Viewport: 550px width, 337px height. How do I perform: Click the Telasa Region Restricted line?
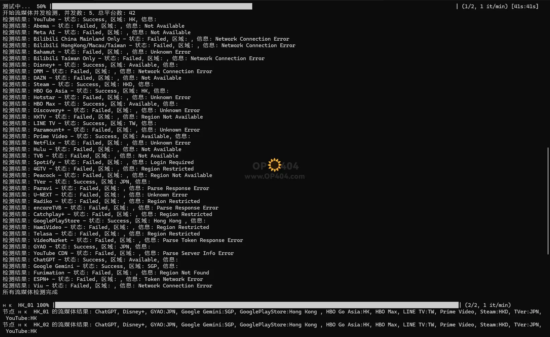click(x=101, y=234)
